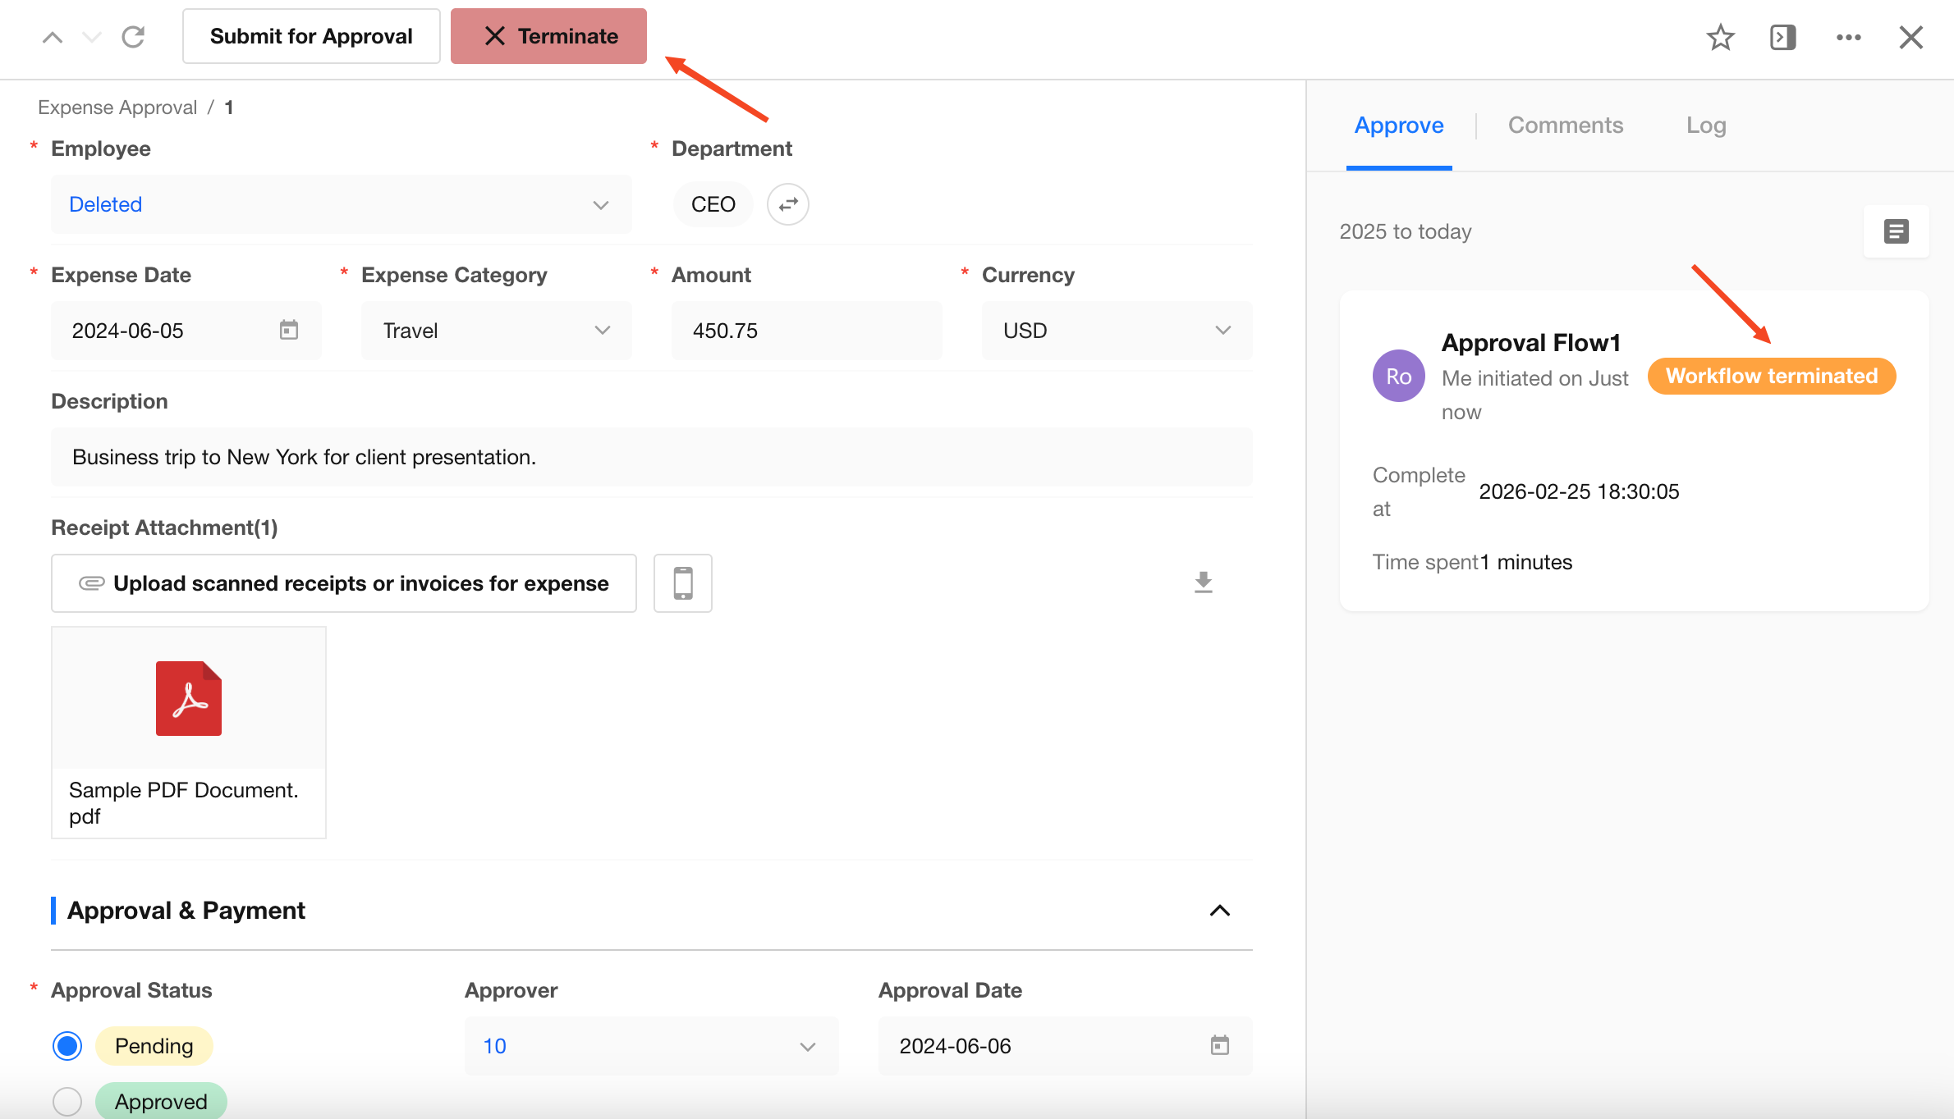
Task: Click Submit for Approval button
Action: [x=311, y=36]
